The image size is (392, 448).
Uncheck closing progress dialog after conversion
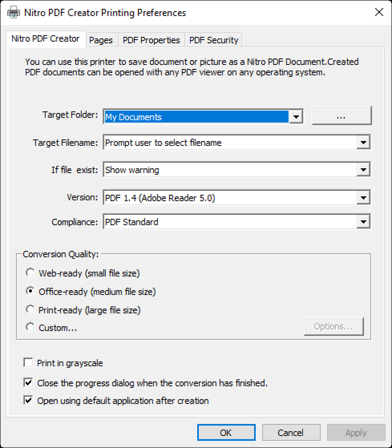click(x=28, y=383)
